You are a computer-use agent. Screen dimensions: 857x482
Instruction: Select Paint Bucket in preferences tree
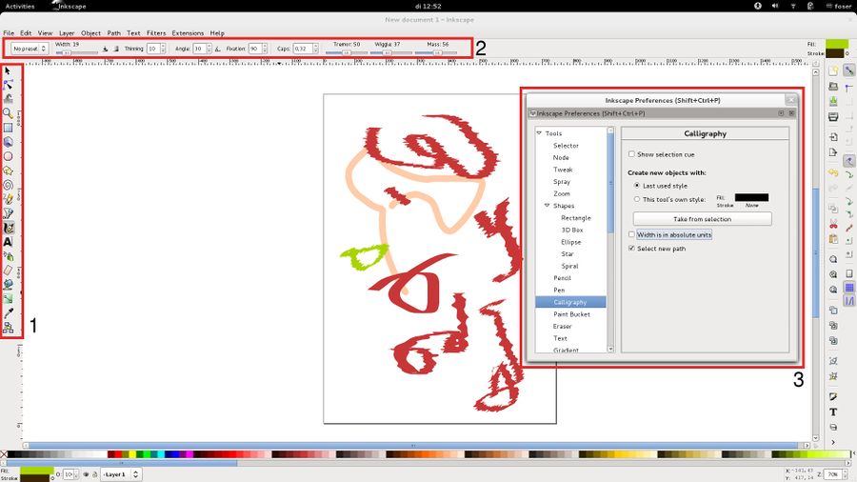tap(571, 314)
